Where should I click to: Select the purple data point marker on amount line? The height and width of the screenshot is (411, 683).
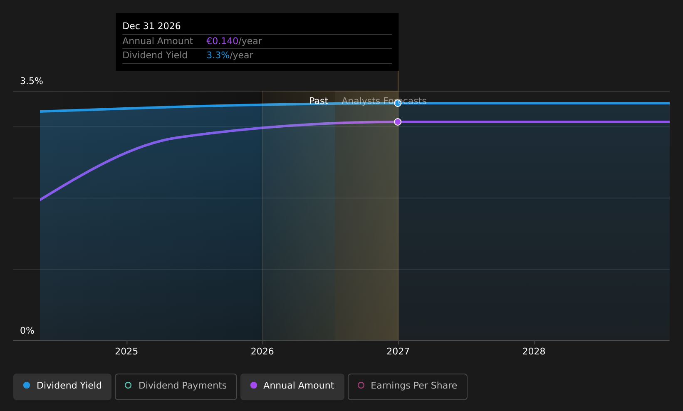click(x=398, y=122)
